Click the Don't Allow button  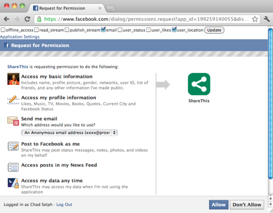[247, 205]
